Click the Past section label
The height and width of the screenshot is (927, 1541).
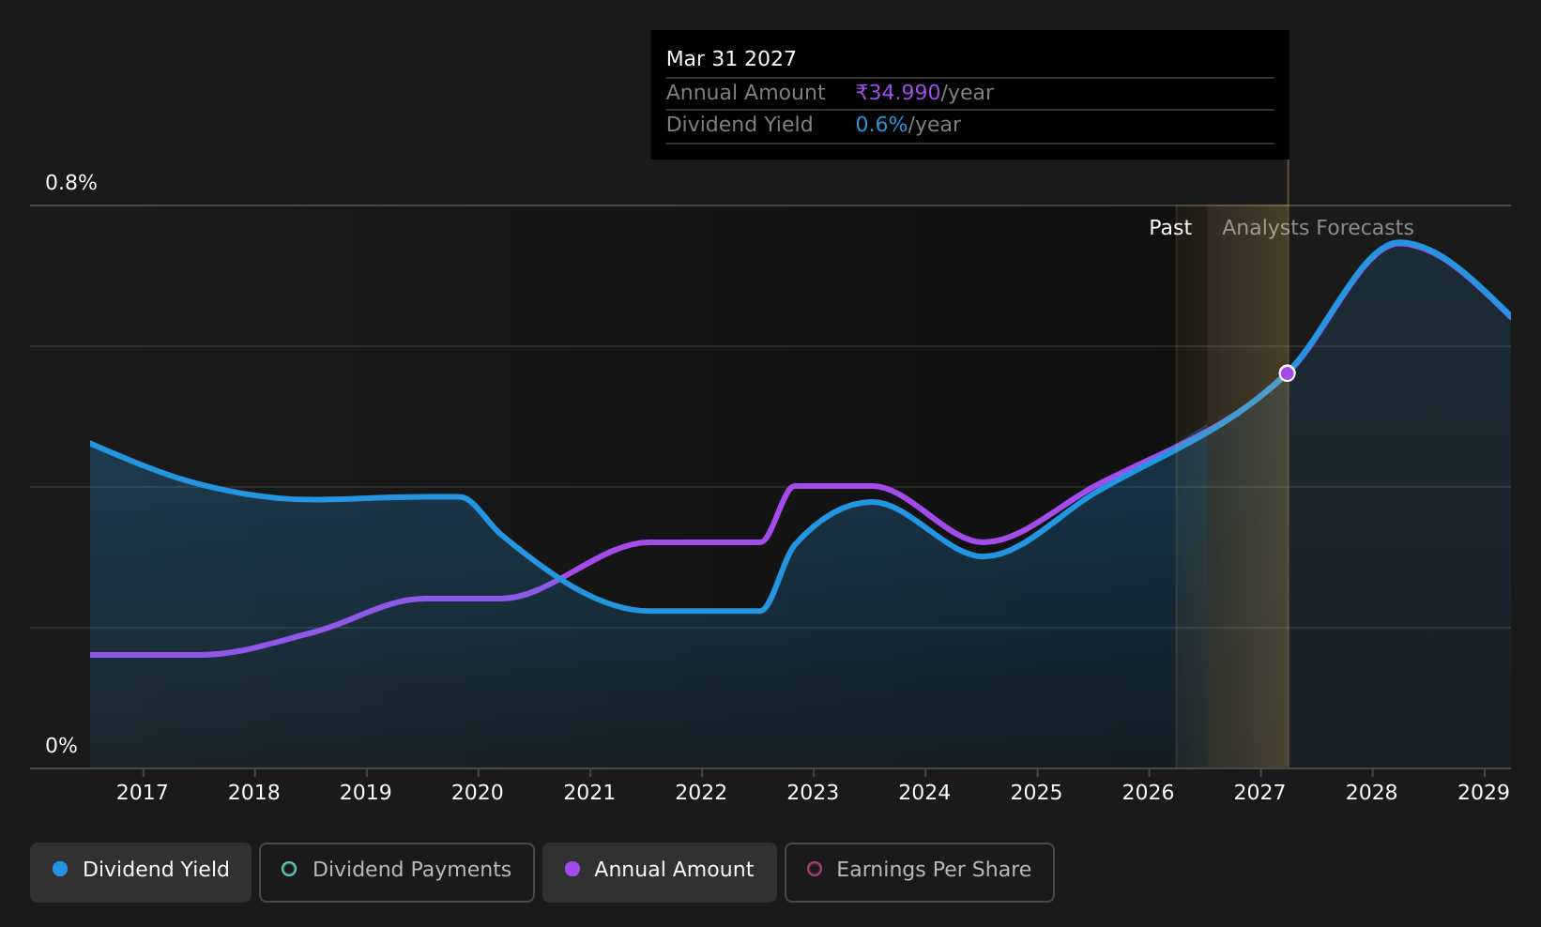[1170, 228]
